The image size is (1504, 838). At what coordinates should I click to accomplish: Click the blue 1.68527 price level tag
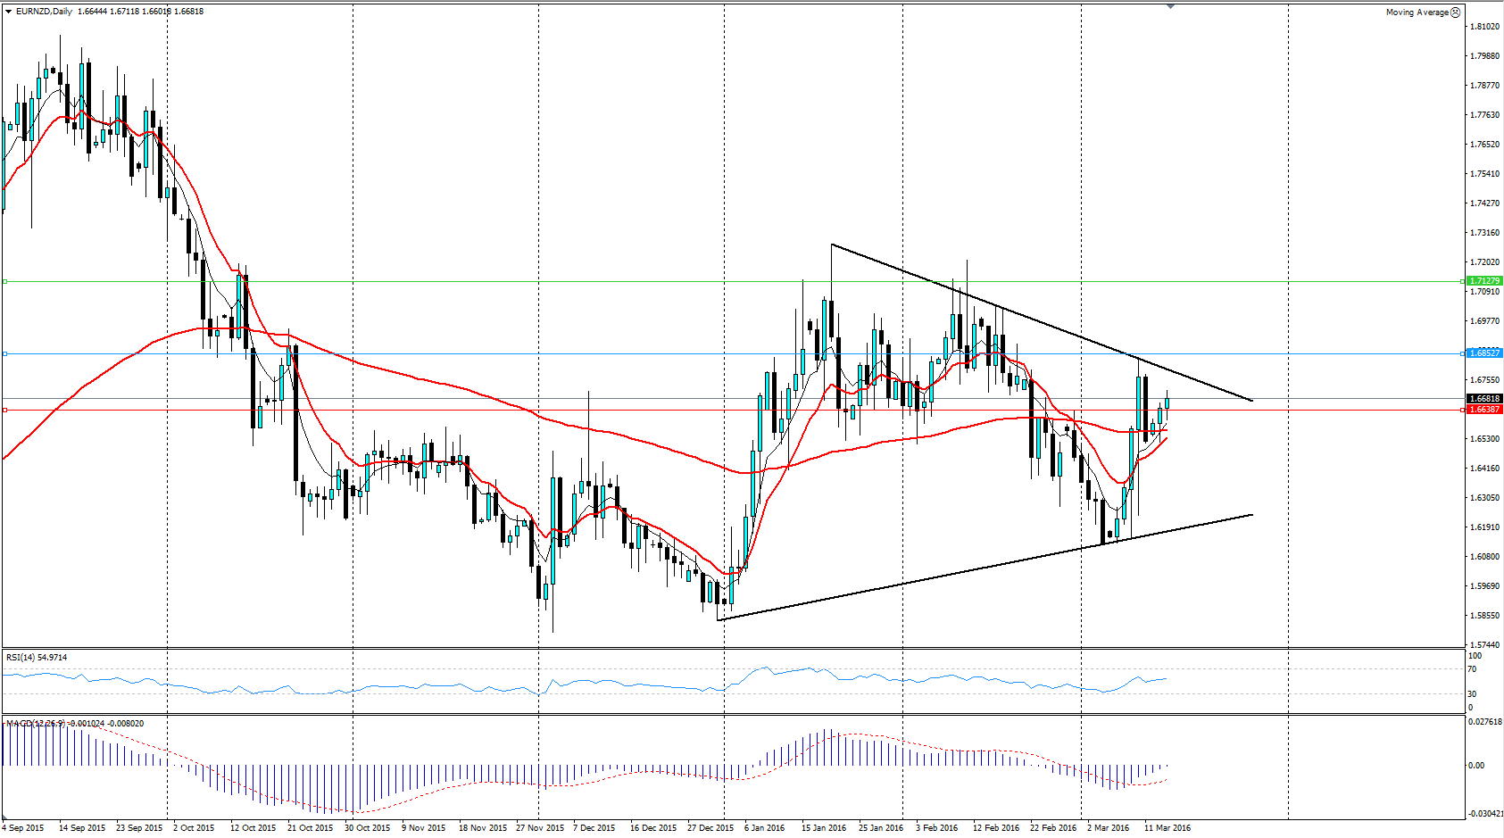coord(1484,353)
